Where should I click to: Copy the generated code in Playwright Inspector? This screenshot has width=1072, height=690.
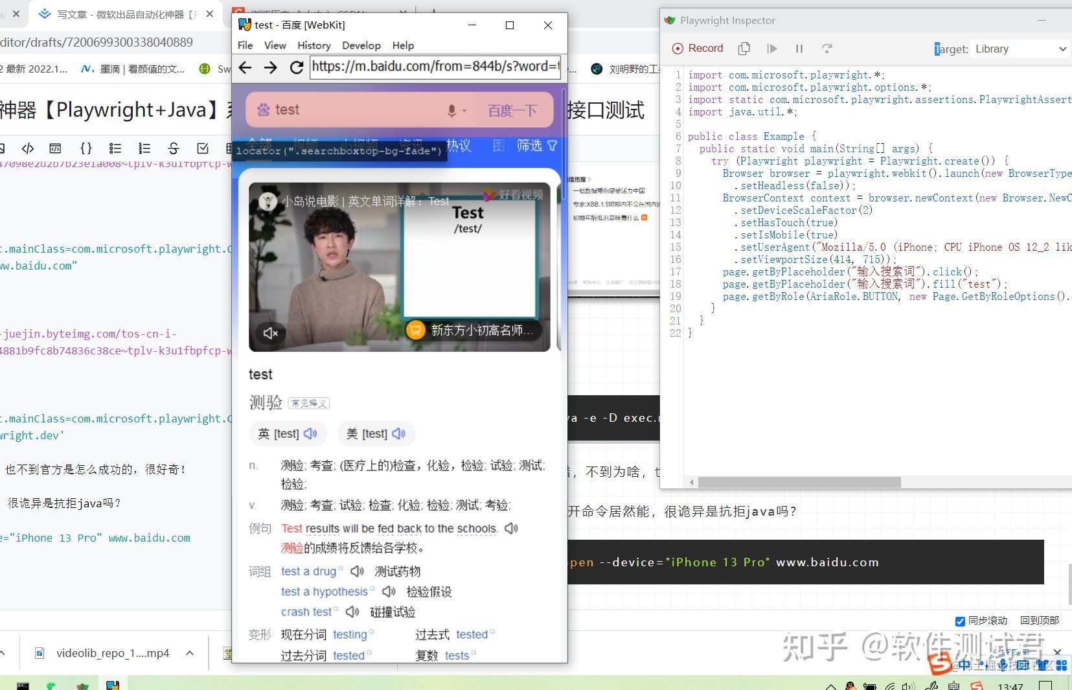click(743, 48)
